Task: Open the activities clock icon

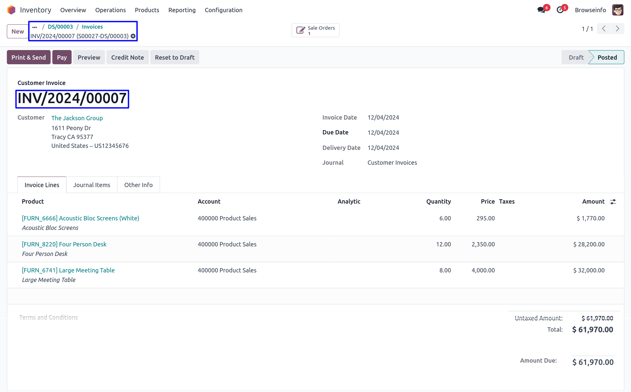Action: coord(560,10)
